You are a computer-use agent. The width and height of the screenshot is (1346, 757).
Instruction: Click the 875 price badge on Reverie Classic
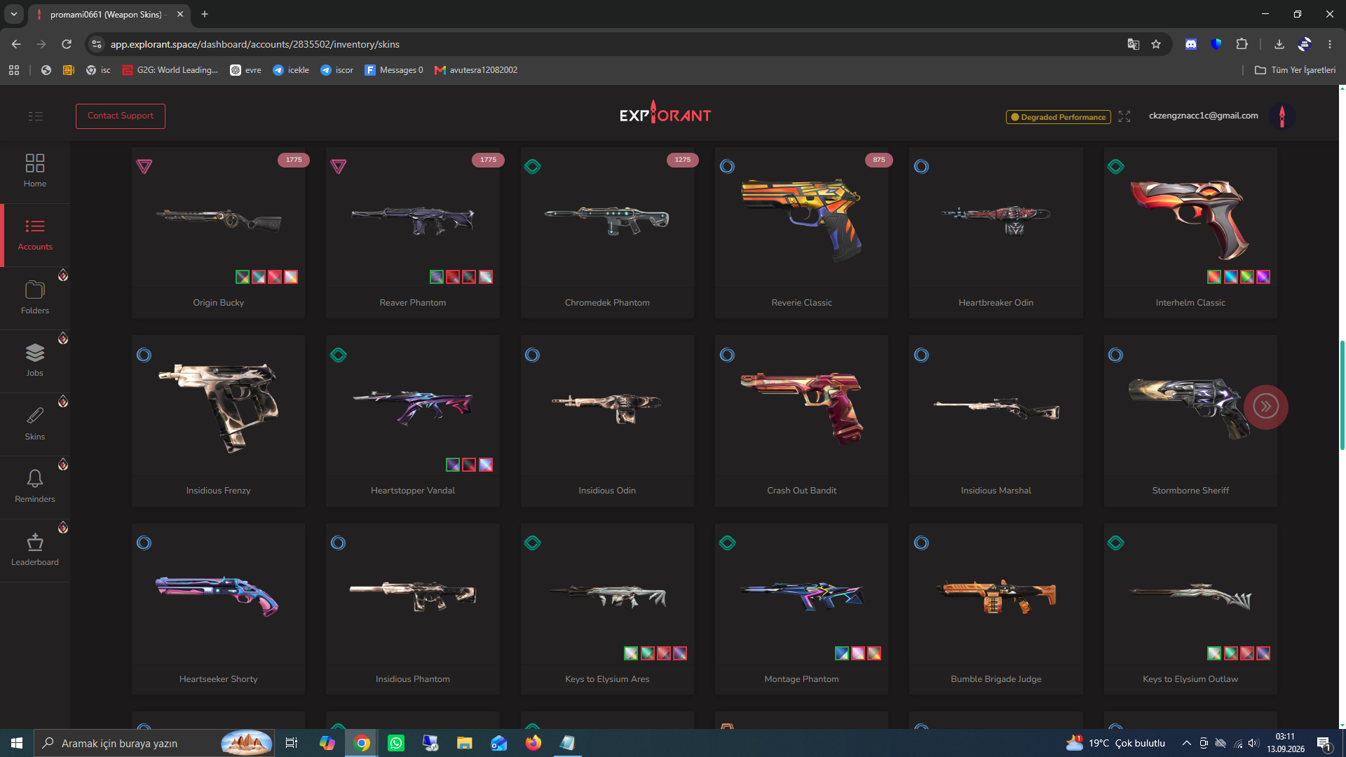click(x=878, y=160)
